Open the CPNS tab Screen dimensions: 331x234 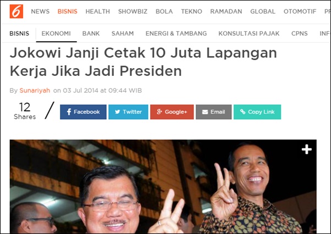click(x=299, y=34)
